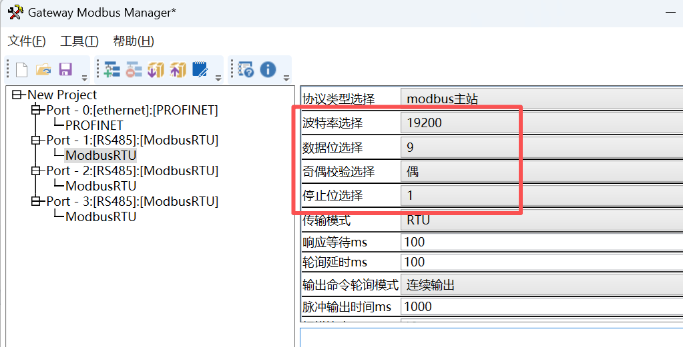
Task: Open a project with folder icon
Action: tap(43, 69)
